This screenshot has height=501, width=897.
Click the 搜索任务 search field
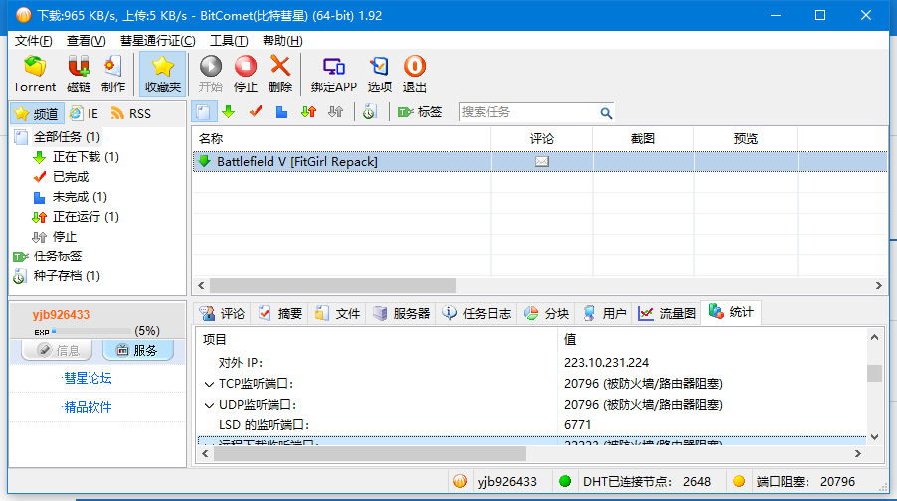point(529,112)
